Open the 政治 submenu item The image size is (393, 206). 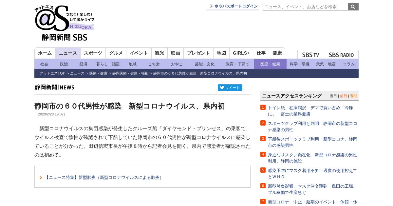pos(64,64)
